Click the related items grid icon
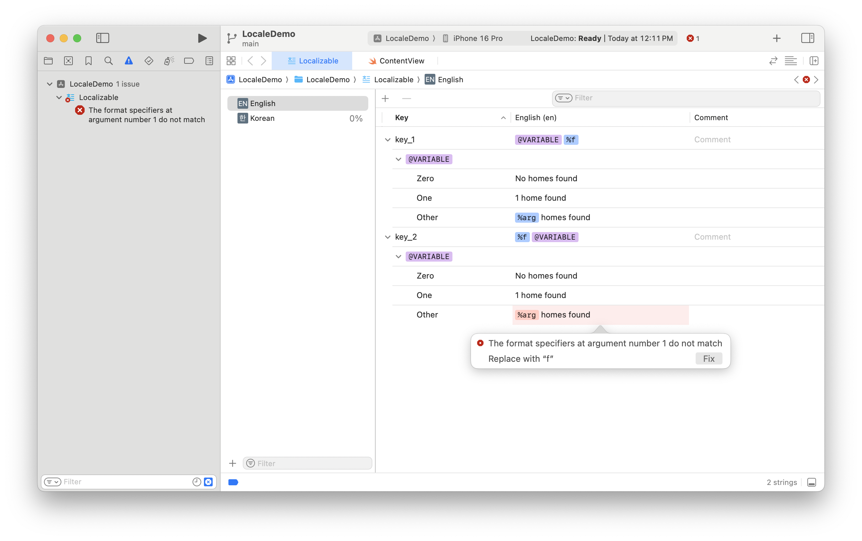This screenshot has height=541, width=862. pyautogui.click(x=231, y=61)
